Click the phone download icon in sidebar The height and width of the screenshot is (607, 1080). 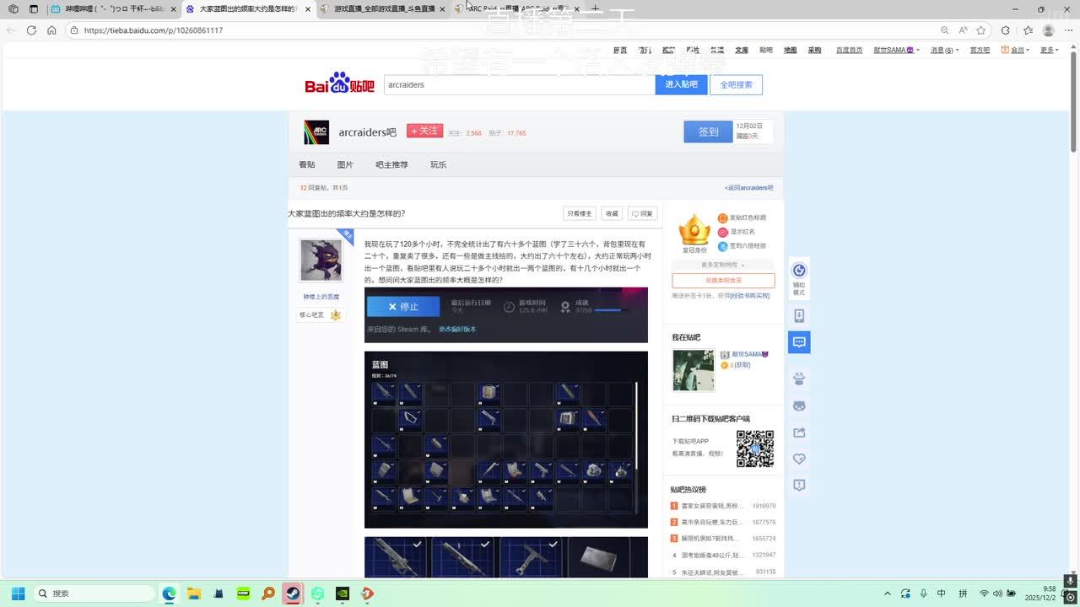pos(799,315)
